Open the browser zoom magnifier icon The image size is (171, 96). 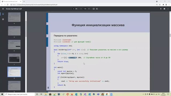[x=157, y=5]
